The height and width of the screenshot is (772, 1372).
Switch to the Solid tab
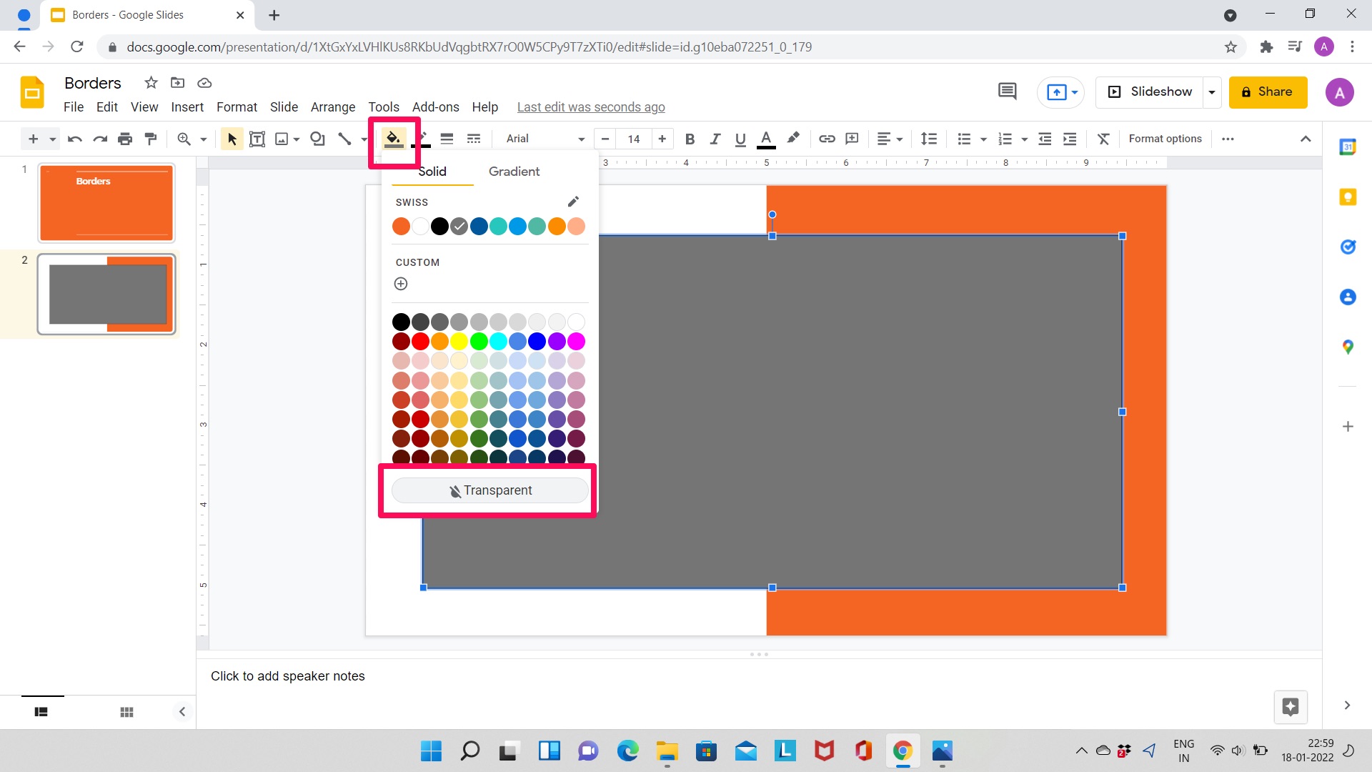[x=432, y=172]
